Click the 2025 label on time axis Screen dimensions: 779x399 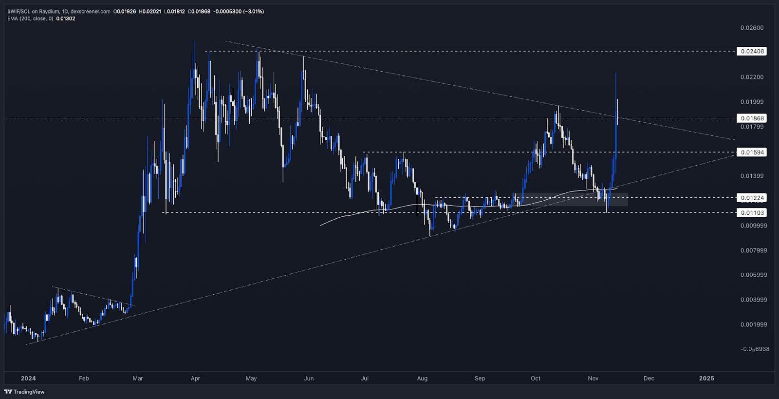(706, 379)
